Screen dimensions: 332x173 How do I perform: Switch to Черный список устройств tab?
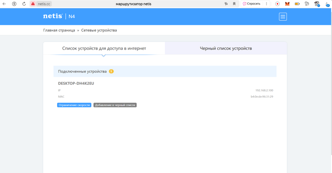click(226, 48)
